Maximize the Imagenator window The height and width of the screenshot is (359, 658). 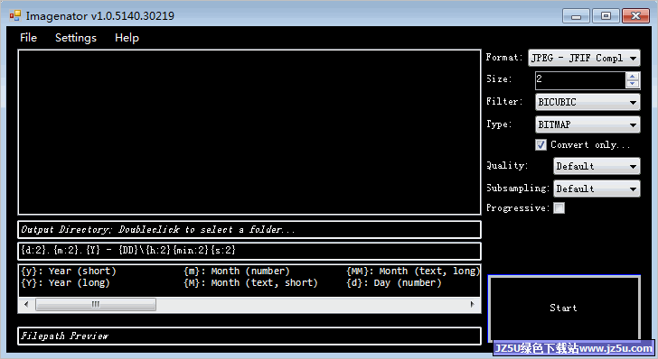coord(606,16)
